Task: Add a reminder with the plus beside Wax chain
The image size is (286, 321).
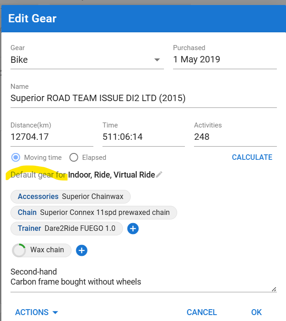Action: pos(82,250)
